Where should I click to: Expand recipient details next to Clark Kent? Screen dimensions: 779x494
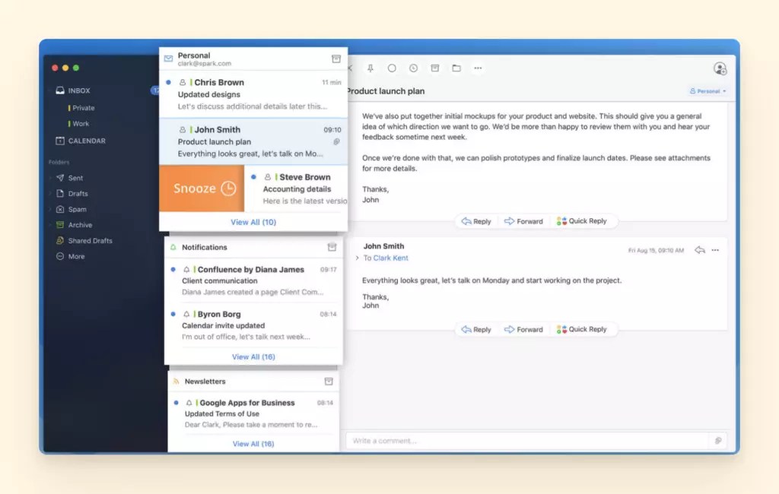pyautogui.click(x=357, y=258)
